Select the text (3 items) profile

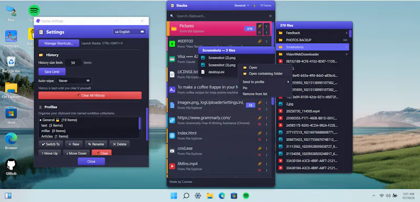tap(52, 125)
